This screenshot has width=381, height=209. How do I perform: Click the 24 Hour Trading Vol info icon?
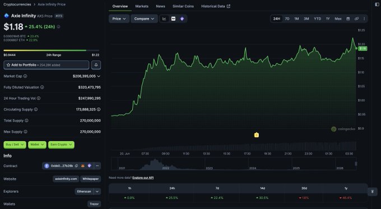[x=39, y=98]
